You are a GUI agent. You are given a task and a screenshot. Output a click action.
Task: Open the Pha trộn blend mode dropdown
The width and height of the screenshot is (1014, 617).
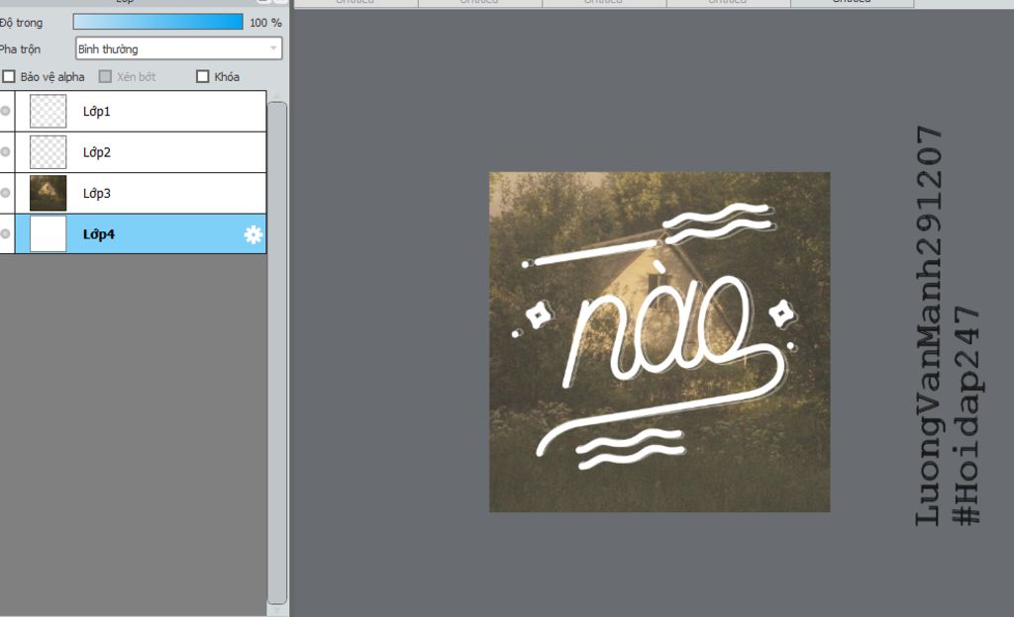tap(178, 48)
